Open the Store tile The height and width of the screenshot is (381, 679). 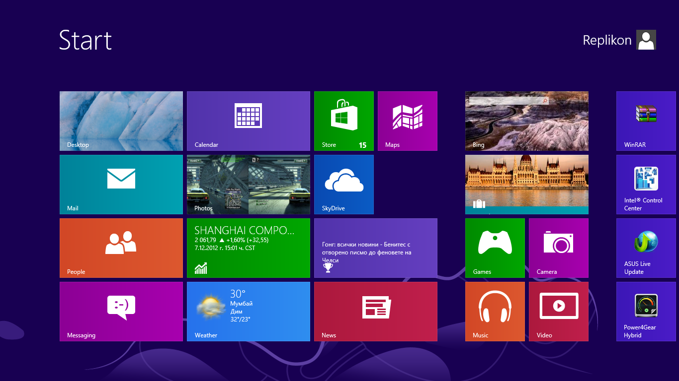[x=343, y=121]
